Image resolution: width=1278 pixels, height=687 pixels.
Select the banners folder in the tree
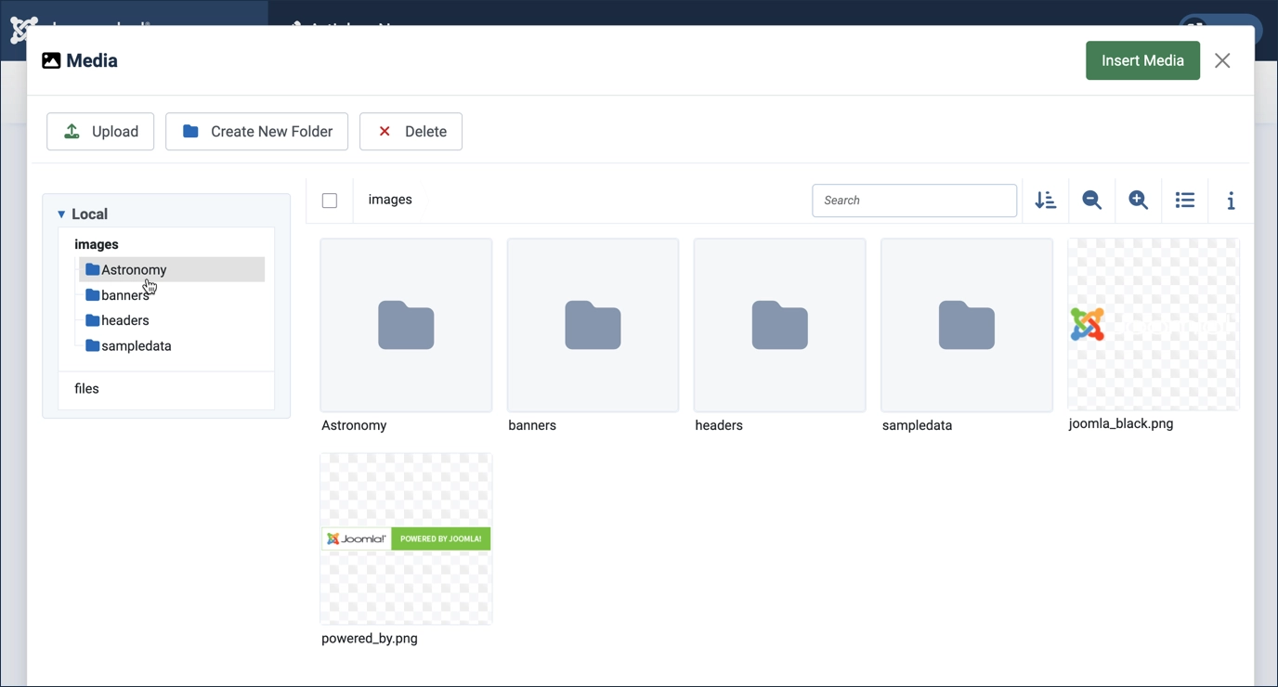124,294
